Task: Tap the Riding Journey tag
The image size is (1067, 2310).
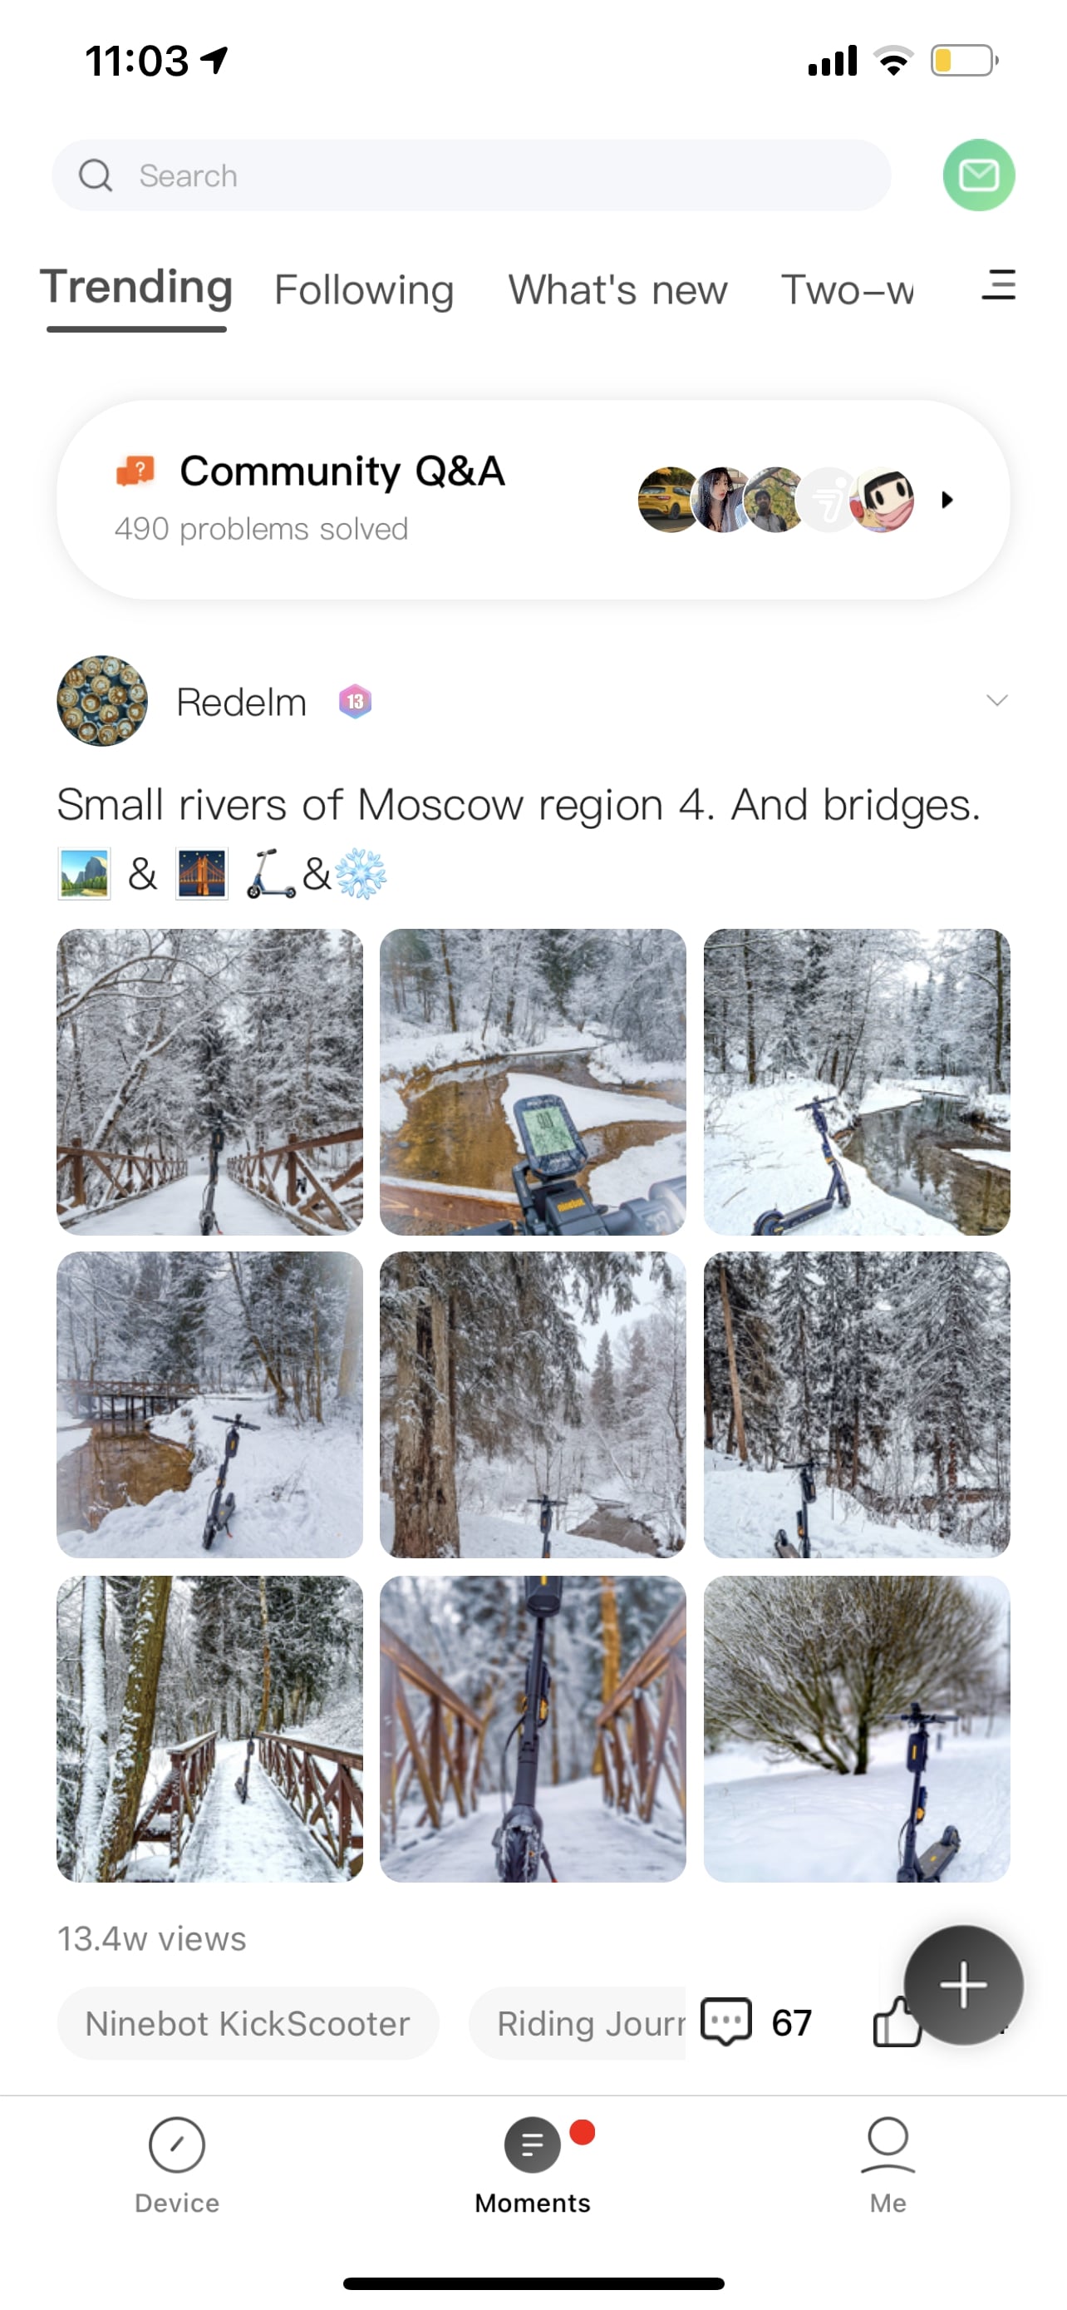Action: [577, 2023]
